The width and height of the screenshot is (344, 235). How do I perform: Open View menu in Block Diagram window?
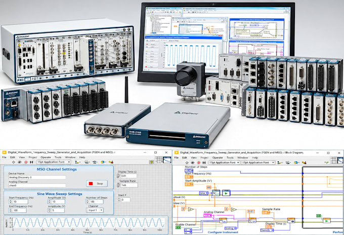click(x=194, y=158)
